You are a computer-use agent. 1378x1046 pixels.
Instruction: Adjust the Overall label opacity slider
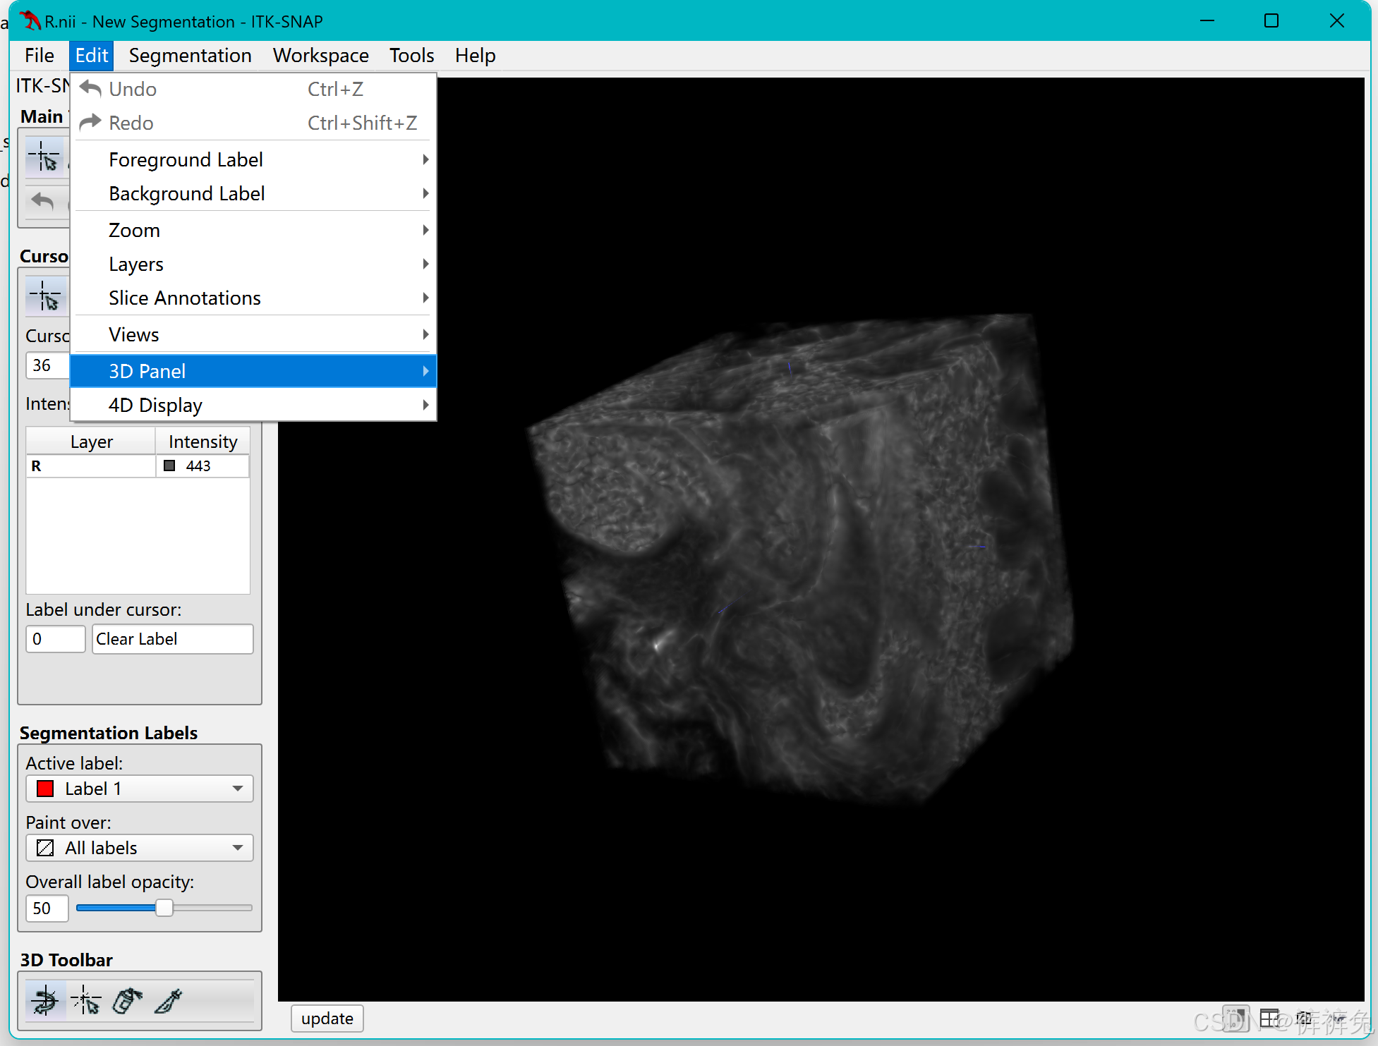[x=165, y=908]
